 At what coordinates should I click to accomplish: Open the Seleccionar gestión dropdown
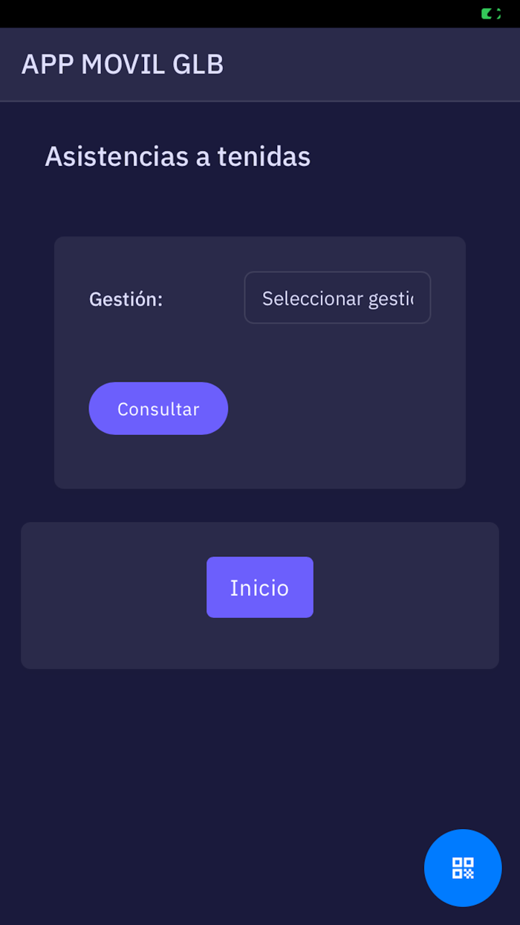coord(337,297)
